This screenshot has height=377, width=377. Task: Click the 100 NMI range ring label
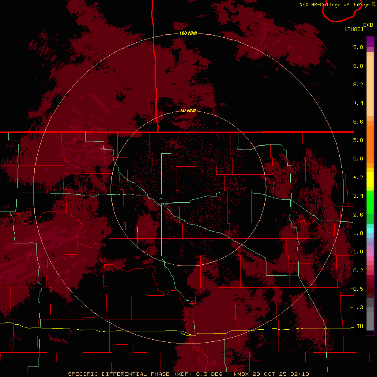188,33
